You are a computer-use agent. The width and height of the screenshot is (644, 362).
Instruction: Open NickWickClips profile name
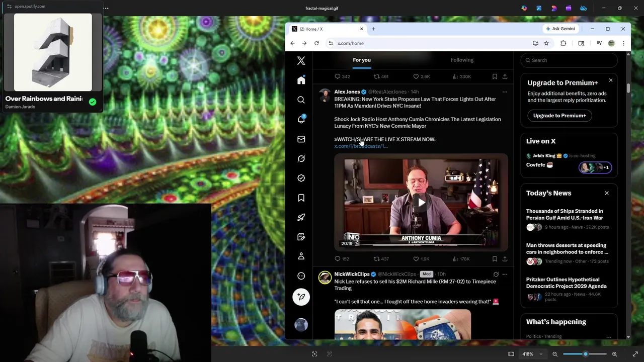(x=352, y=275)
